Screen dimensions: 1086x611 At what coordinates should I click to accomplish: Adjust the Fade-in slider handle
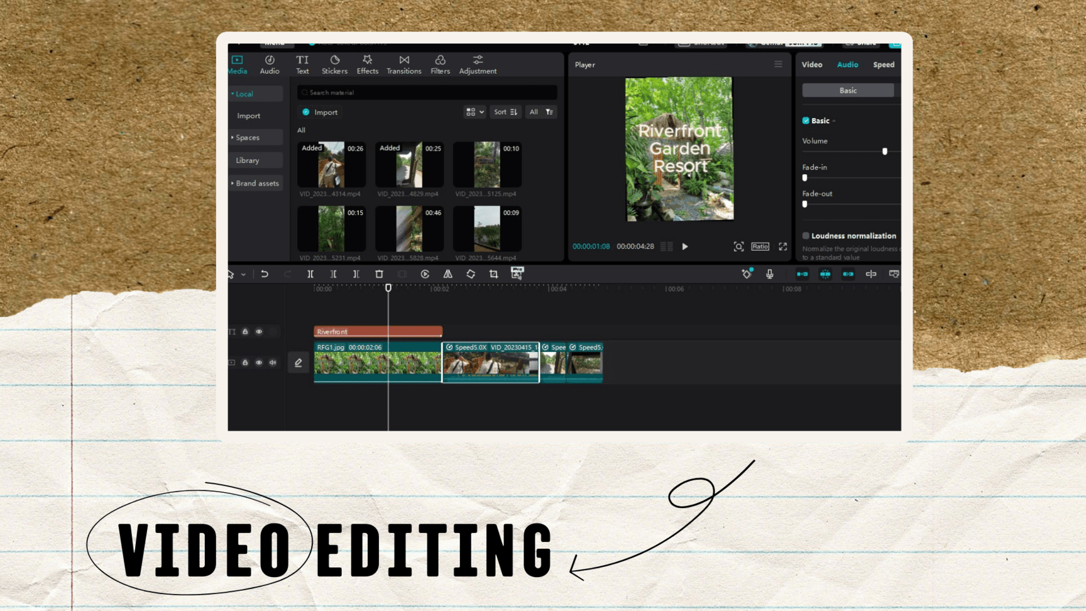[805, 178]
